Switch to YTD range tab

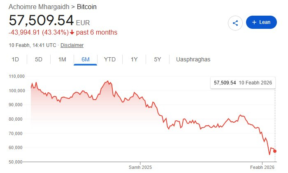point(110,59)
